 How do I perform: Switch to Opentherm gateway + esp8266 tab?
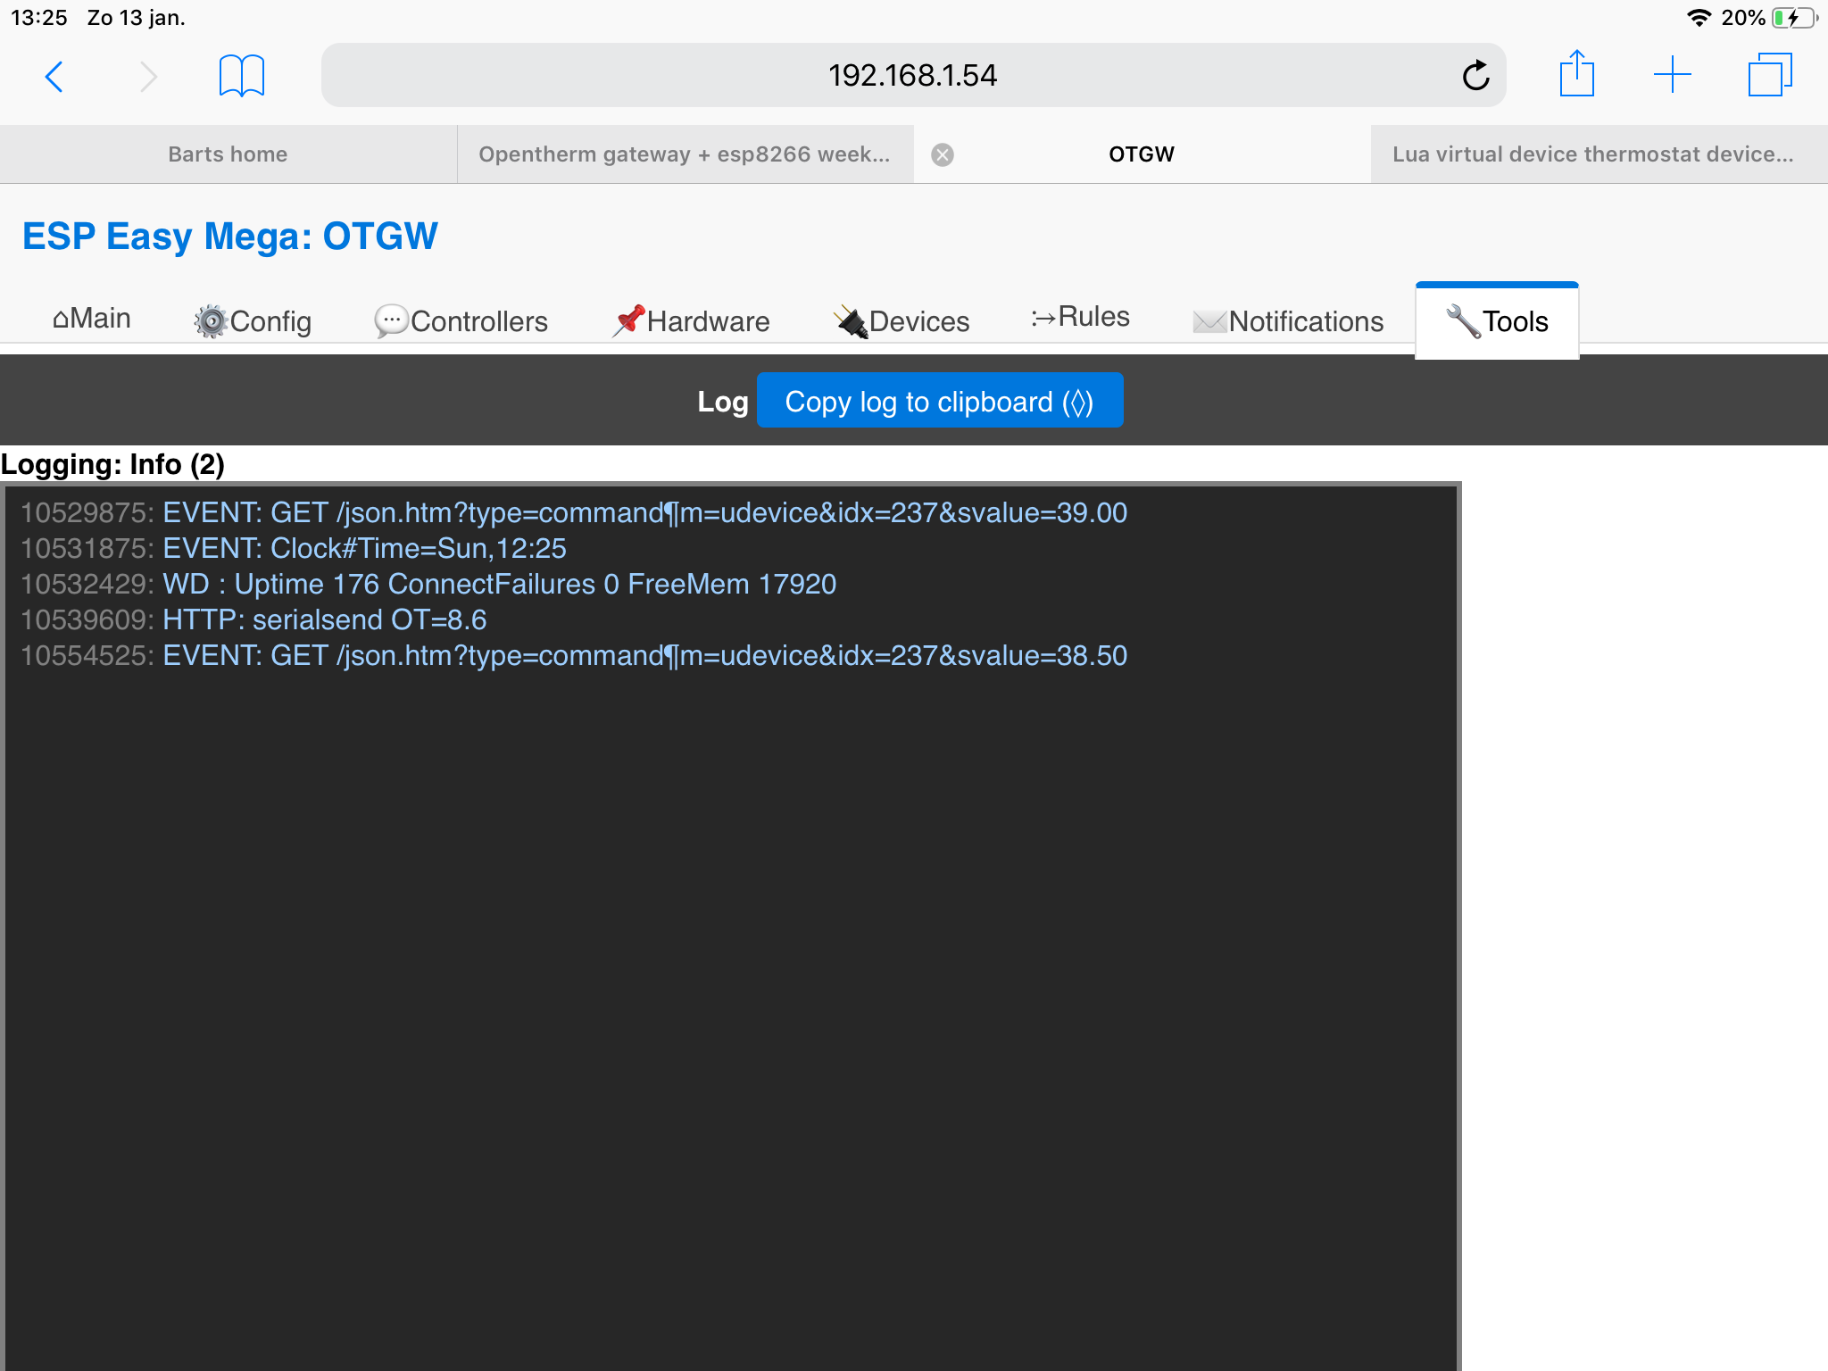pyautogui.click(x=685, y=154)
